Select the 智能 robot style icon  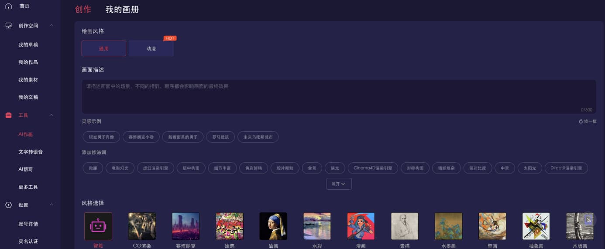coord(98,226)
